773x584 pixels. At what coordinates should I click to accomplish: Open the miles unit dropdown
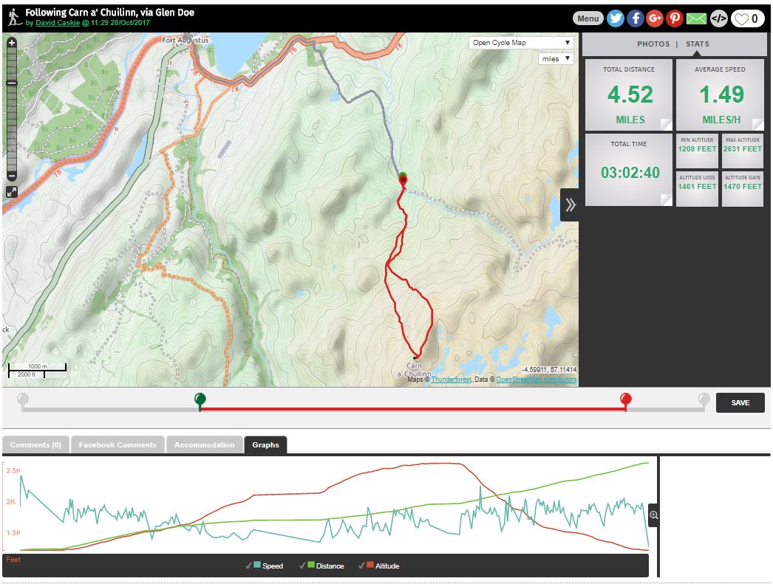click(x=555, y=59)
